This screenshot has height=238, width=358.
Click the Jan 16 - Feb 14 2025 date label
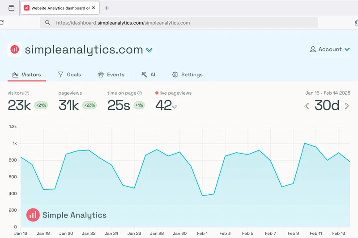tap(328, 93)
